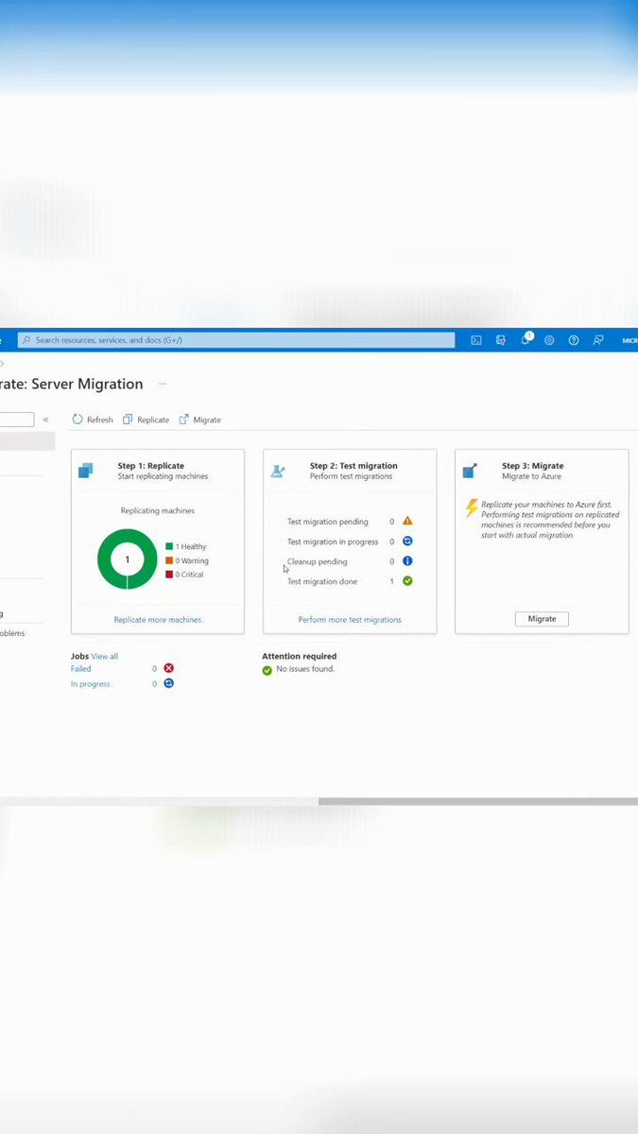Image resolution: width=638 pixels, height=1134 pixels.
Task: Click the search resources, services, and docs box
Action: click(236, 340)
